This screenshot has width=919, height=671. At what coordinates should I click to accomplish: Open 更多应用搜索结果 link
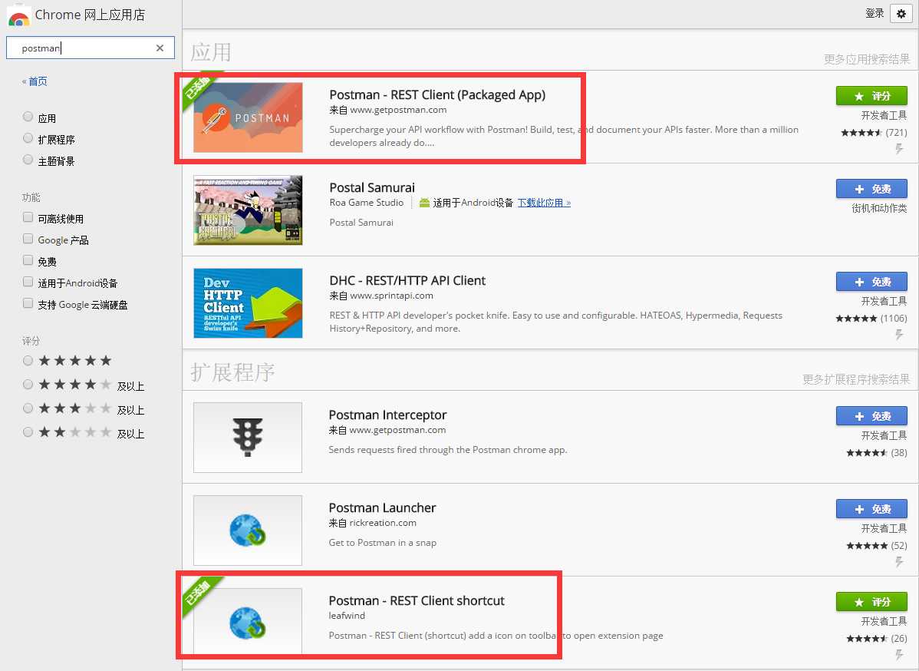click(867, 59)
